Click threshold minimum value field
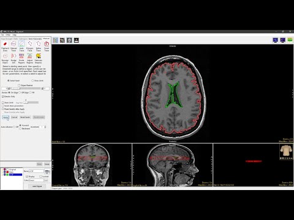The width and height of the screenshot is (294, 220). [x=4, y=89]
